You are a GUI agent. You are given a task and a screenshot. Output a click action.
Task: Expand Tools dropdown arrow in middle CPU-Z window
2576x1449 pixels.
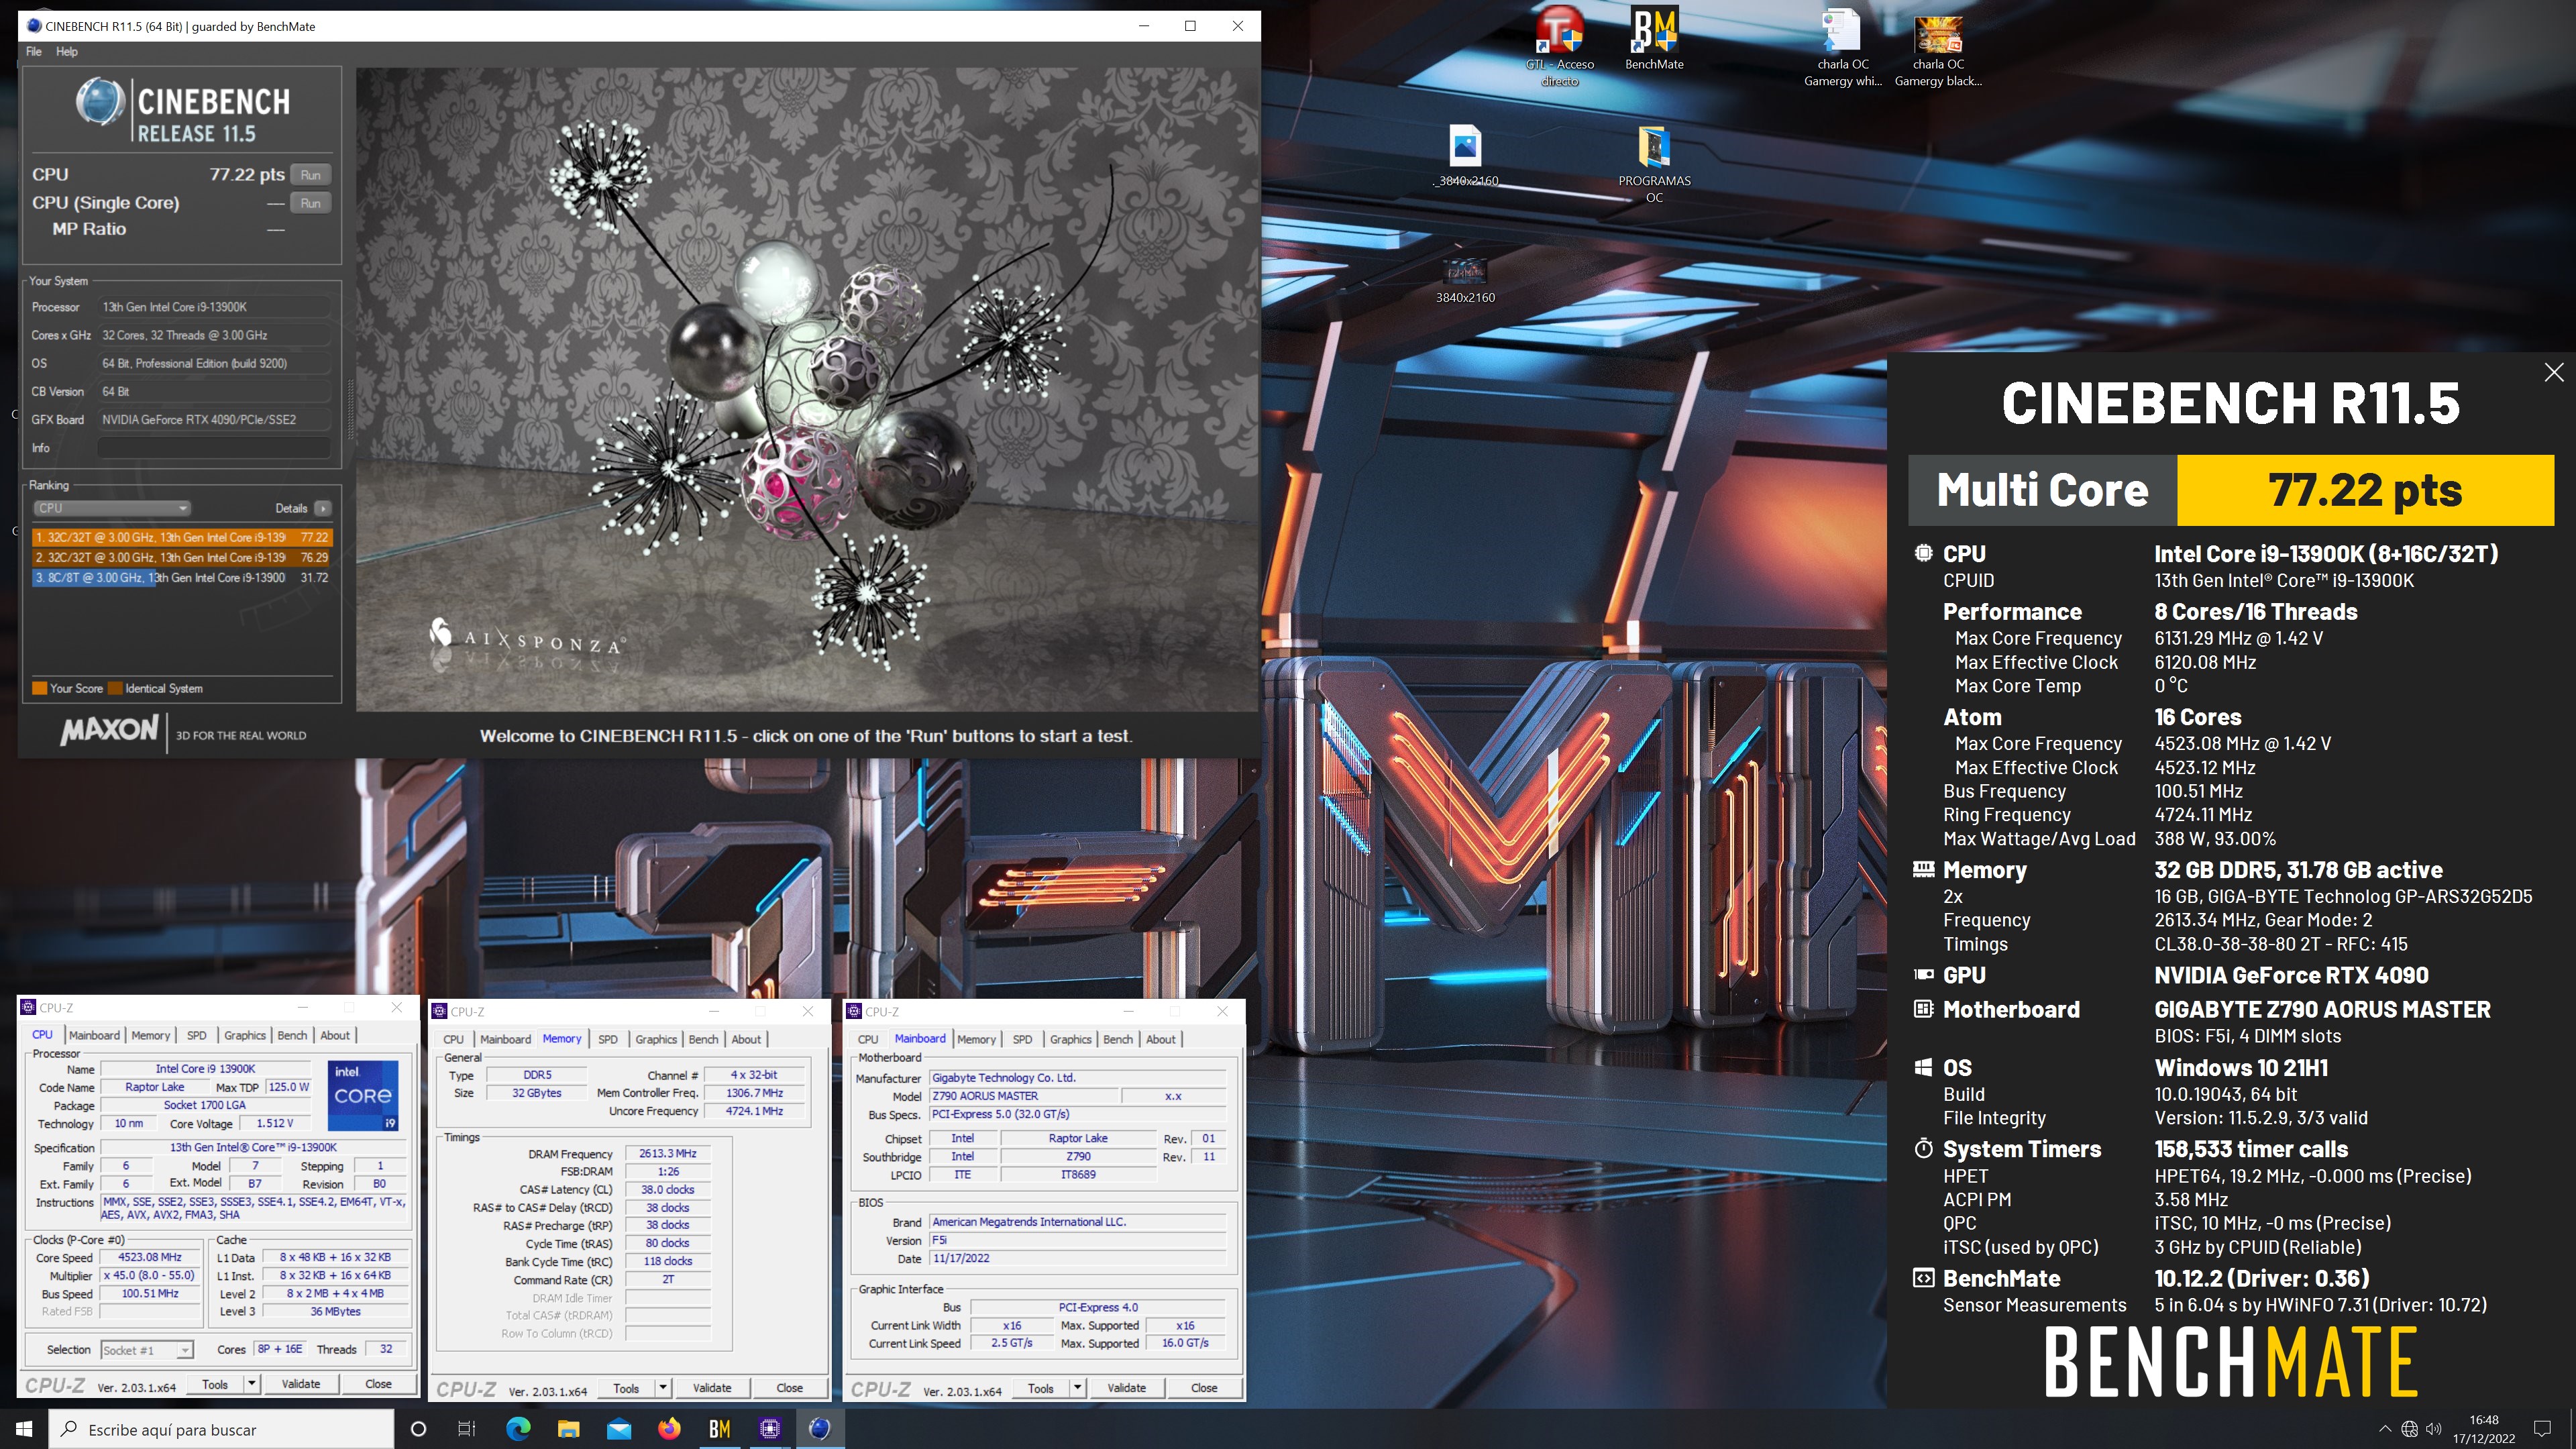[x=663, y=1388]
